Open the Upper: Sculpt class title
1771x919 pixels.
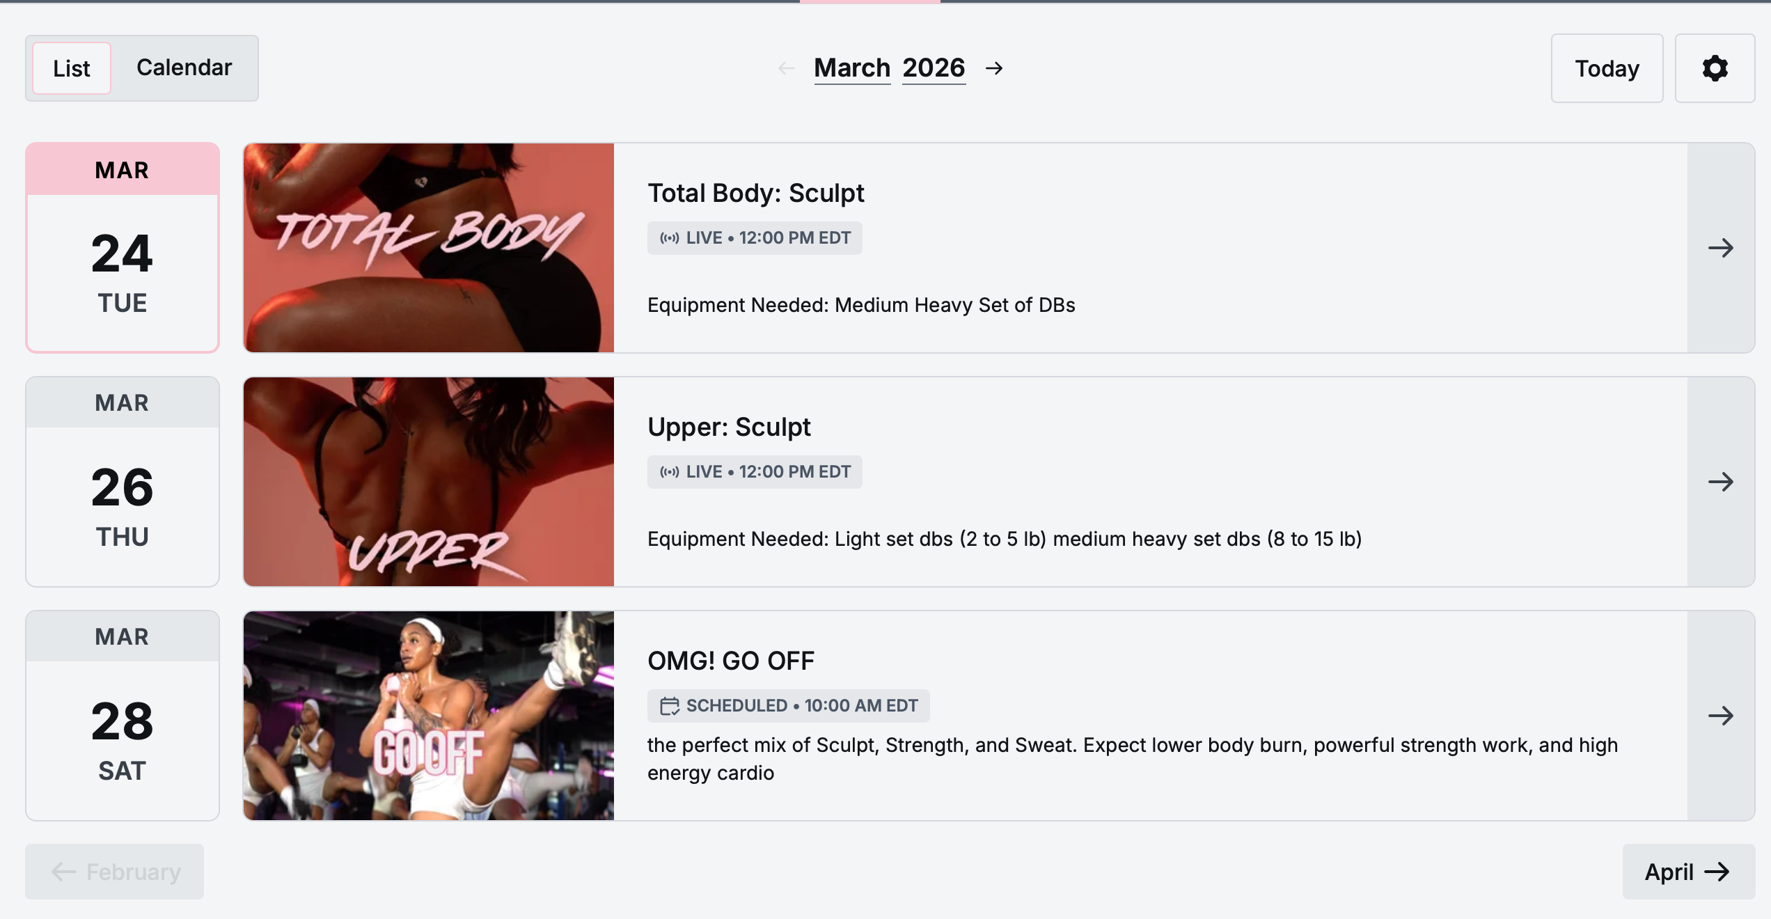(x=729, y=427)
